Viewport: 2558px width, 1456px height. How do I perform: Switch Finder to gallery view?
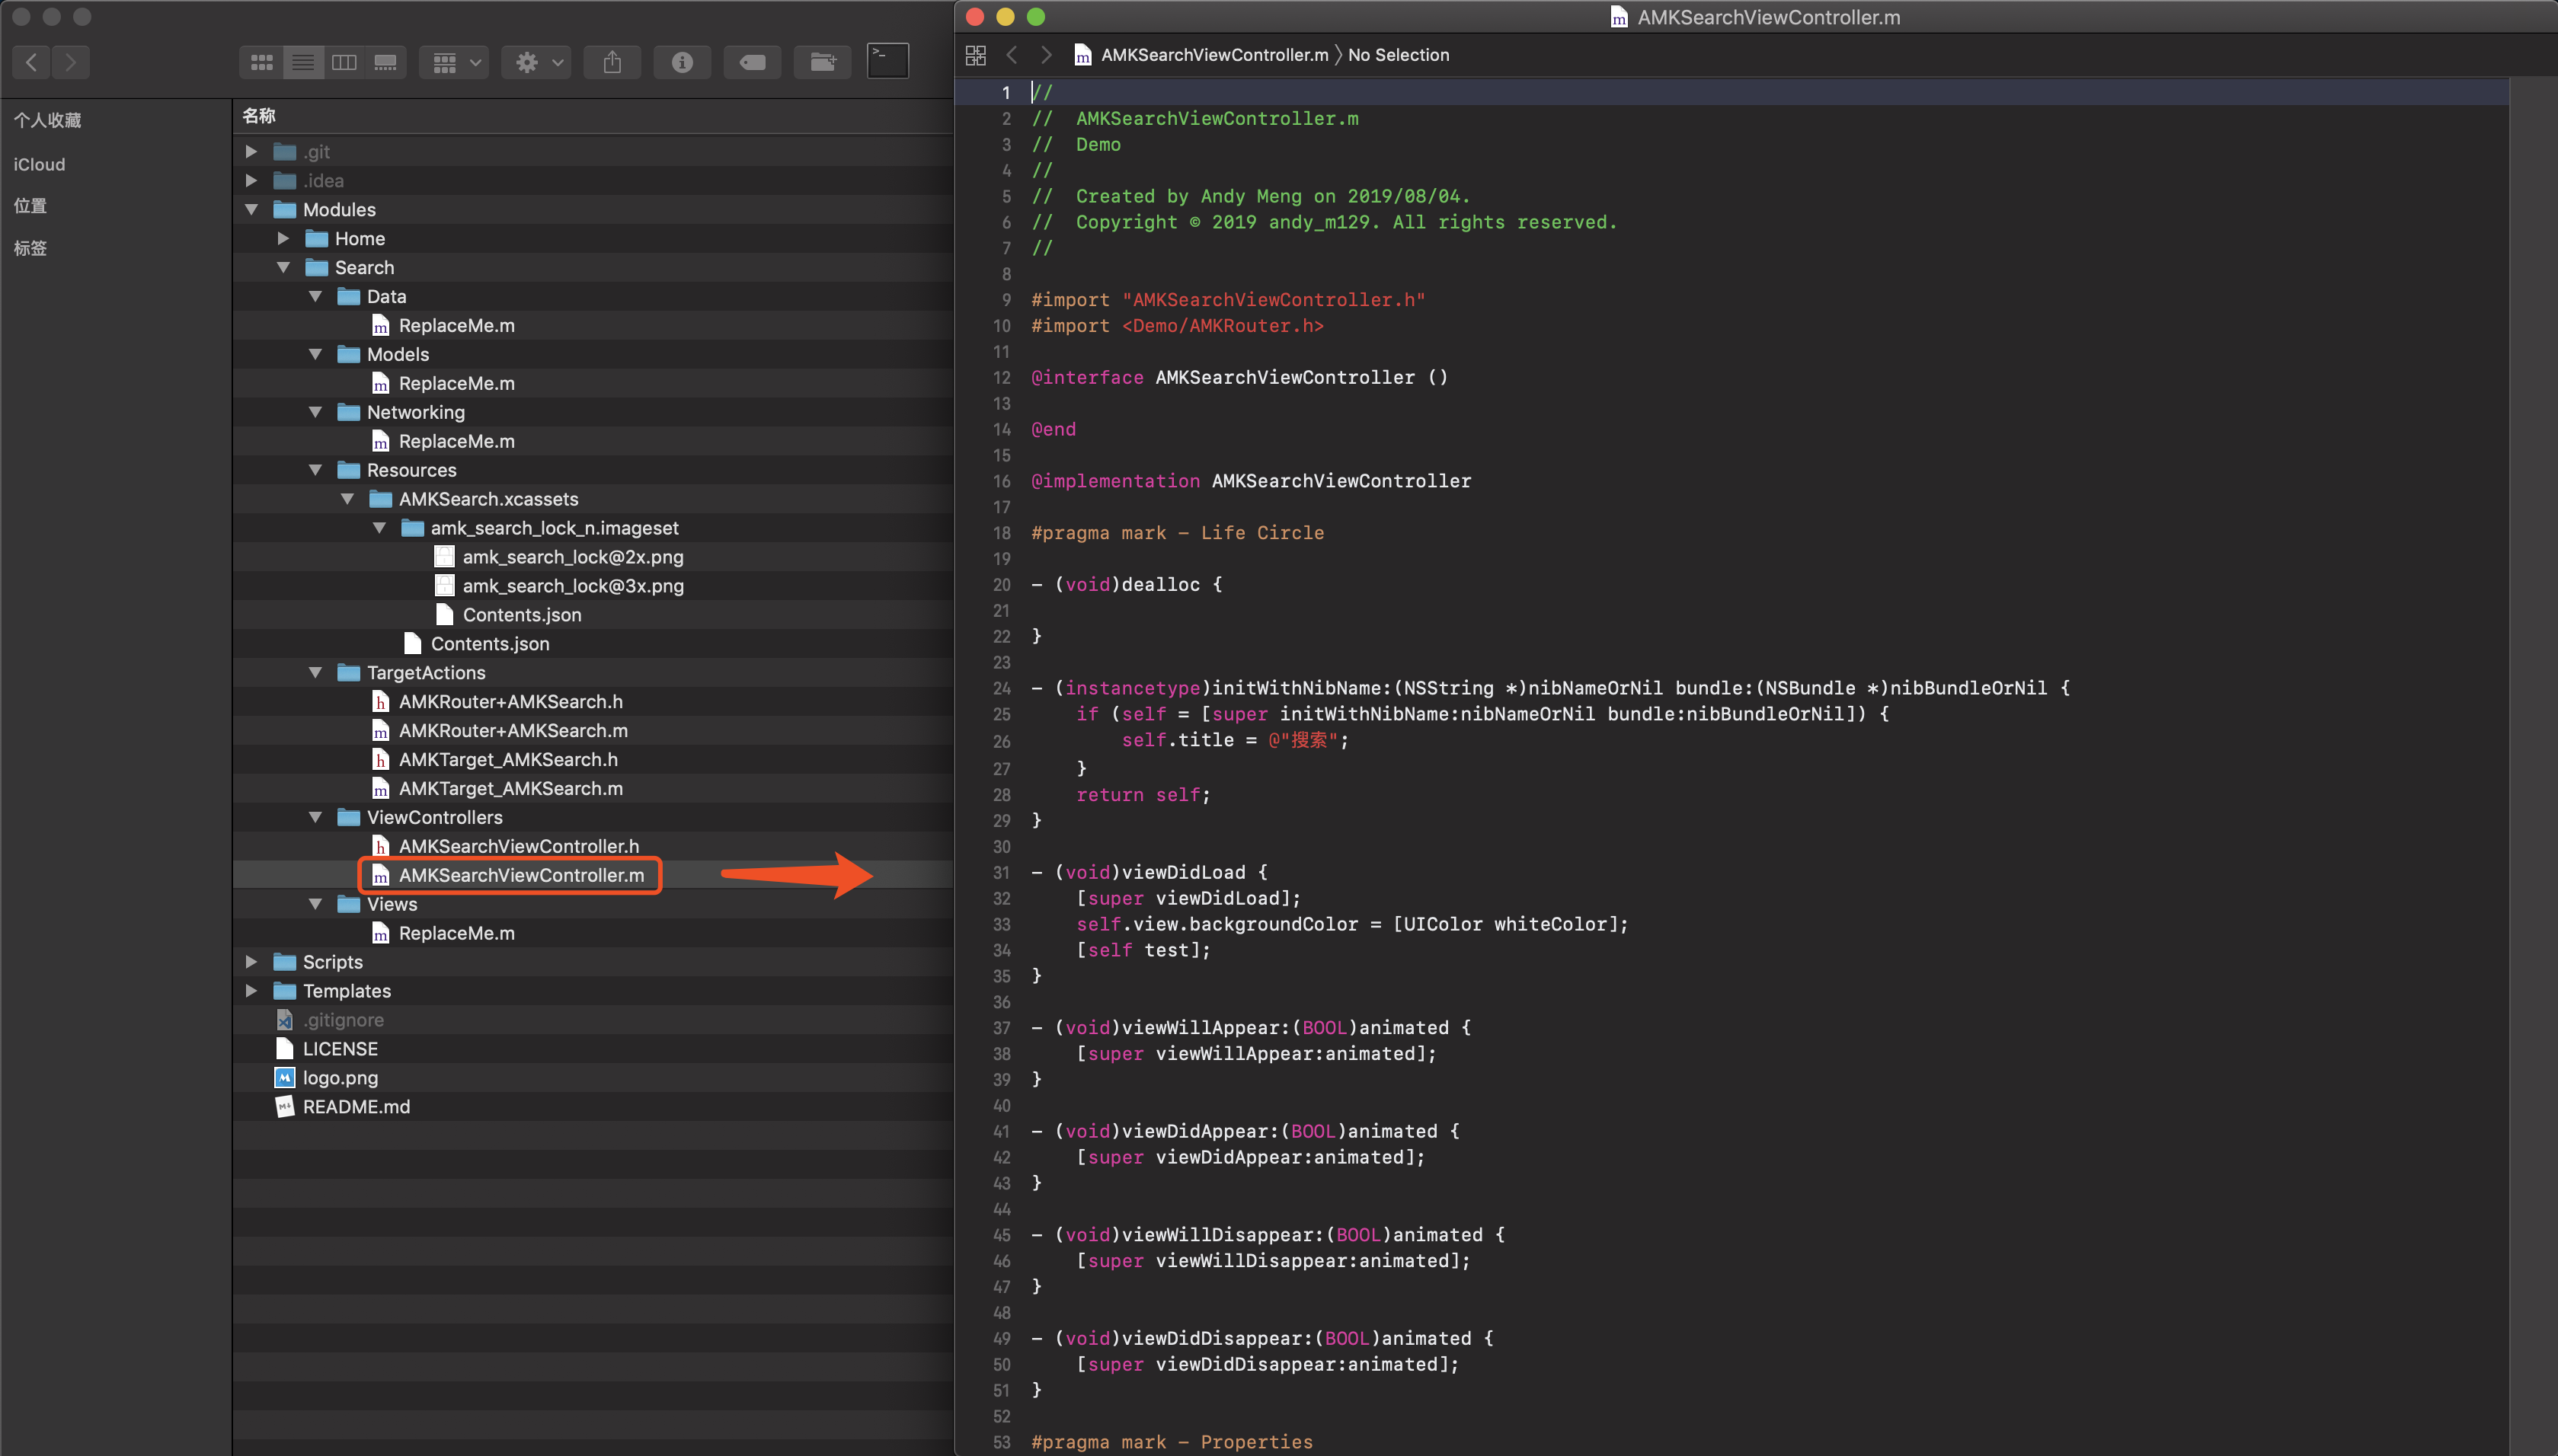(x=385, y=62)
